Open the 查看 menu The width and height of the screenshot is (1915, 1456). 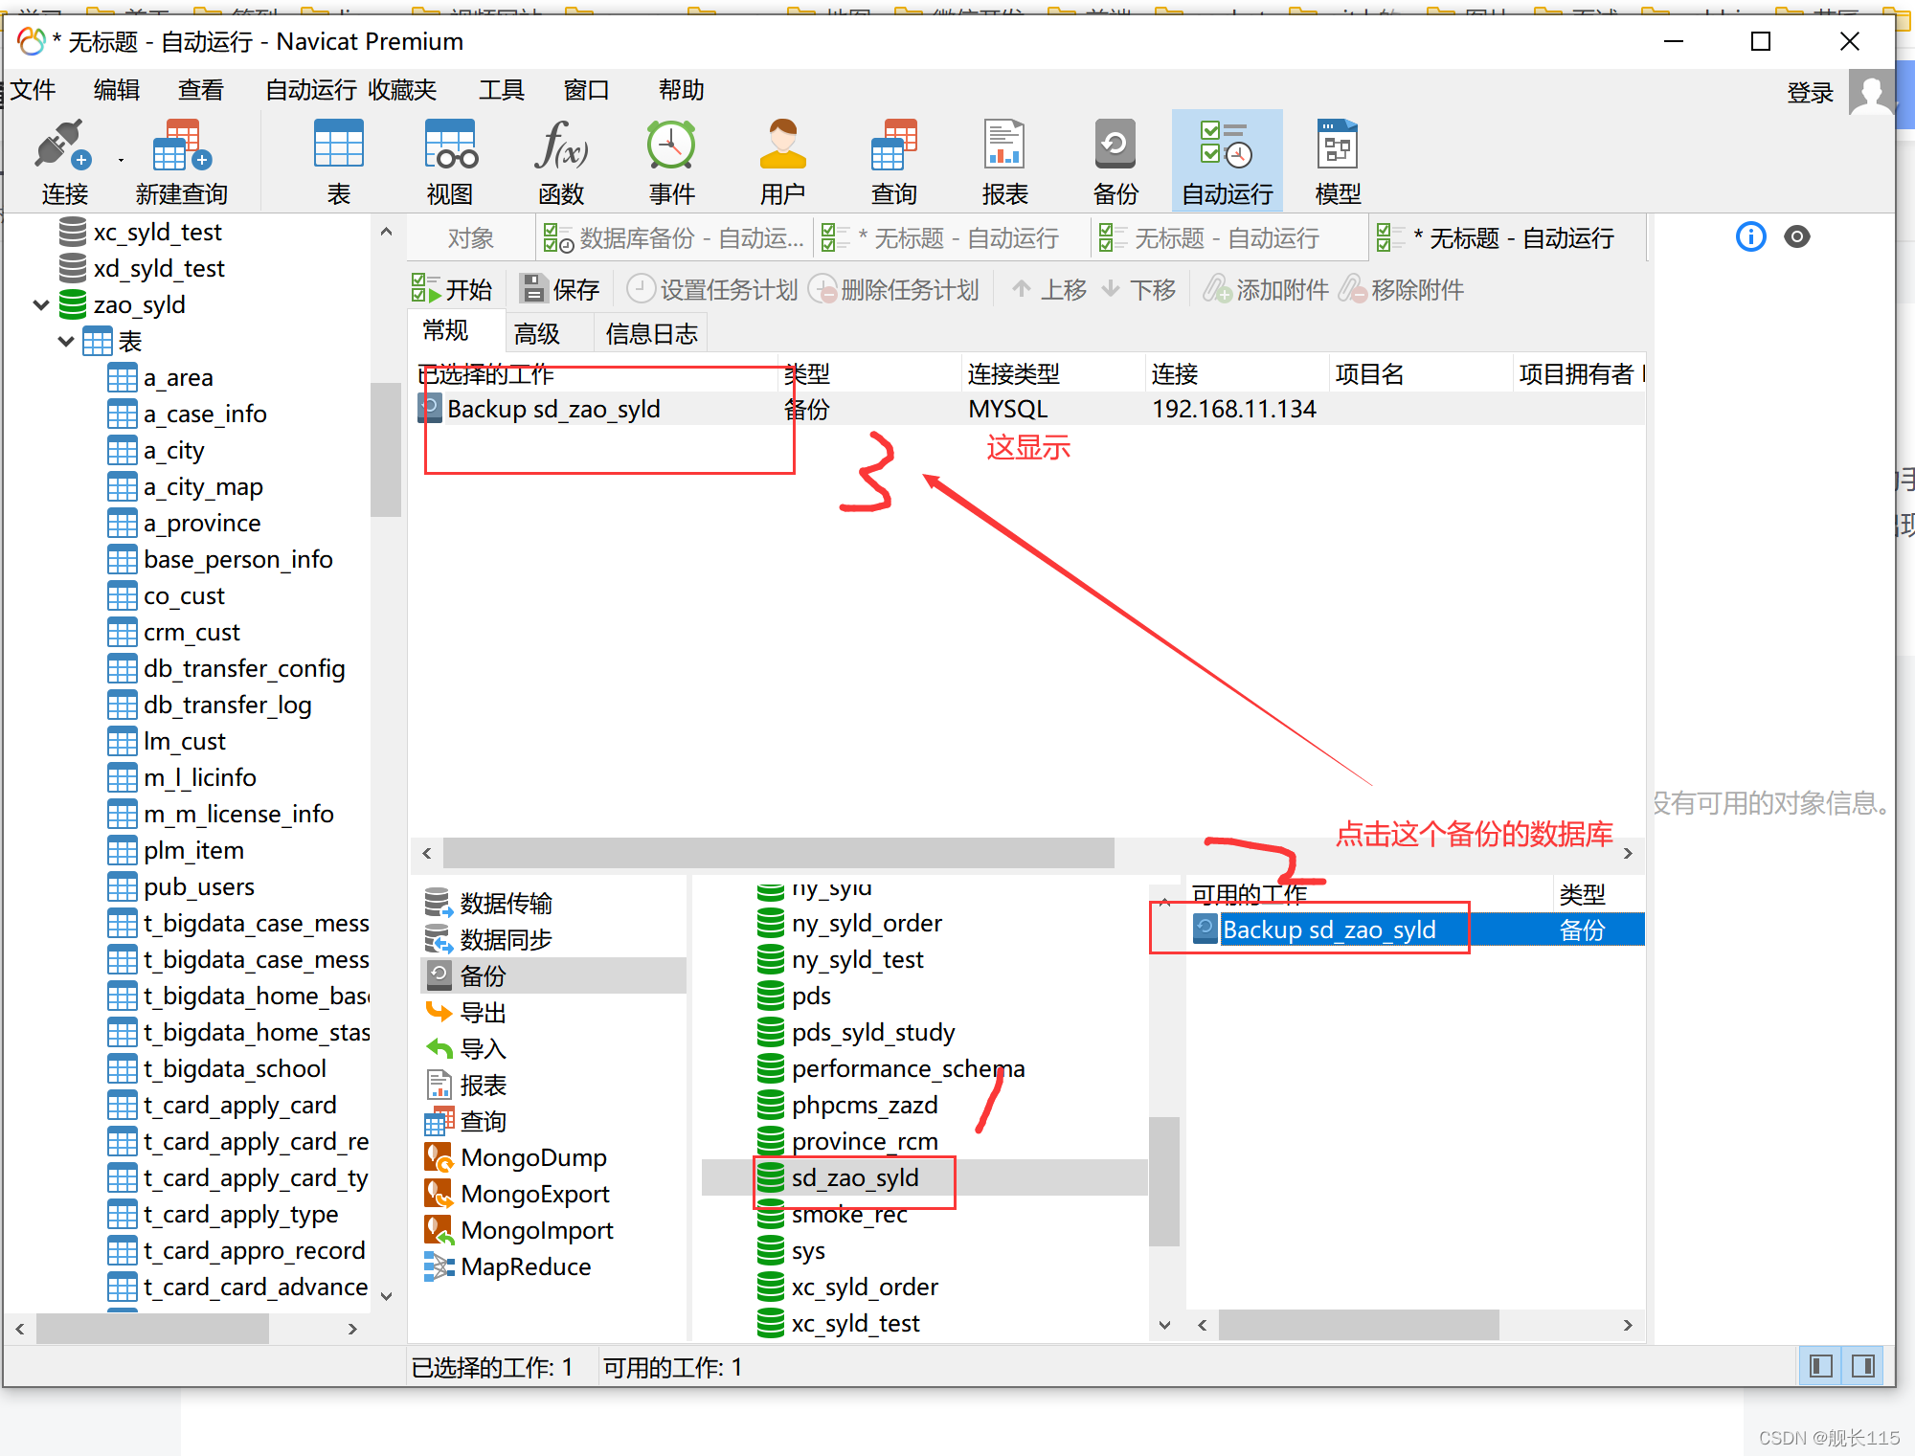pyautogui.click(x=201, y=90)
